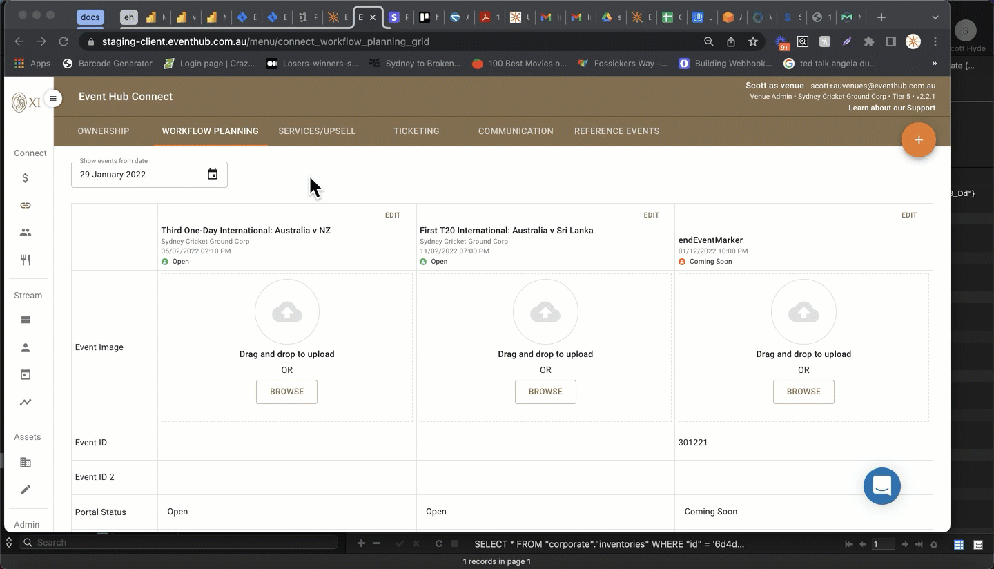The width and height of the screenshot is (994, 569).
Task: Expand the browser tab list chevron
Action: pyautogui.click(x=935, y=17)
